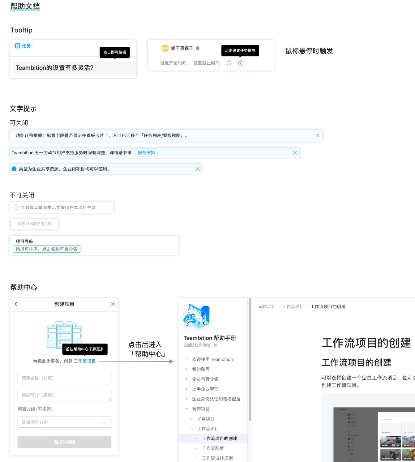Click the 蝶子 orange avatar icon

(x=165, y=48)
